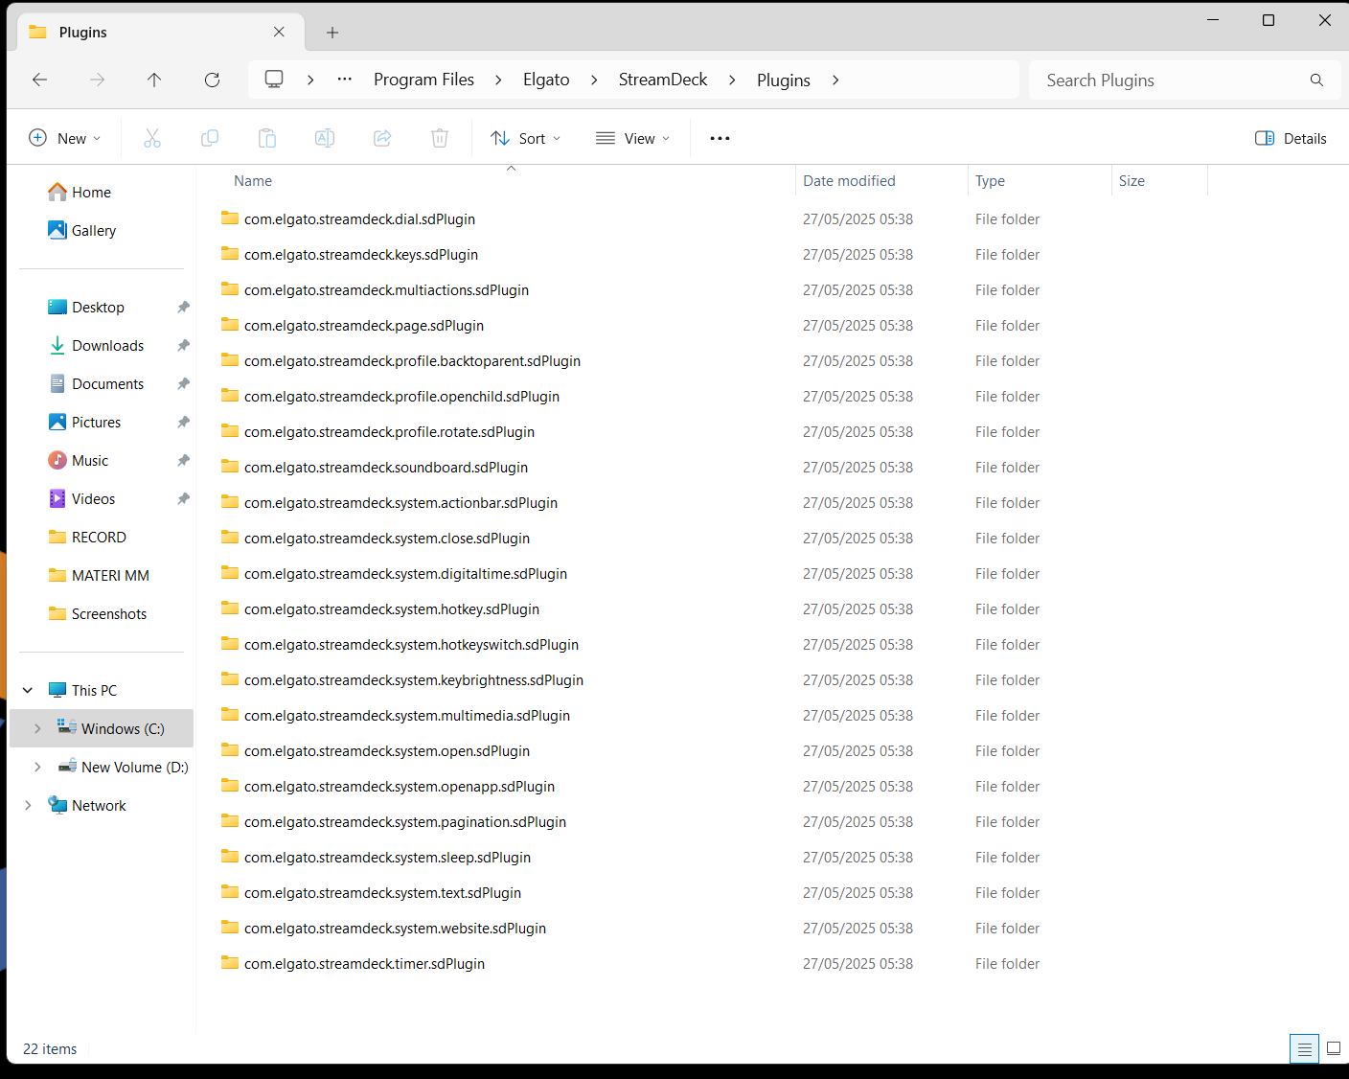Cut the selected item using scissors icon

[152, 137]
